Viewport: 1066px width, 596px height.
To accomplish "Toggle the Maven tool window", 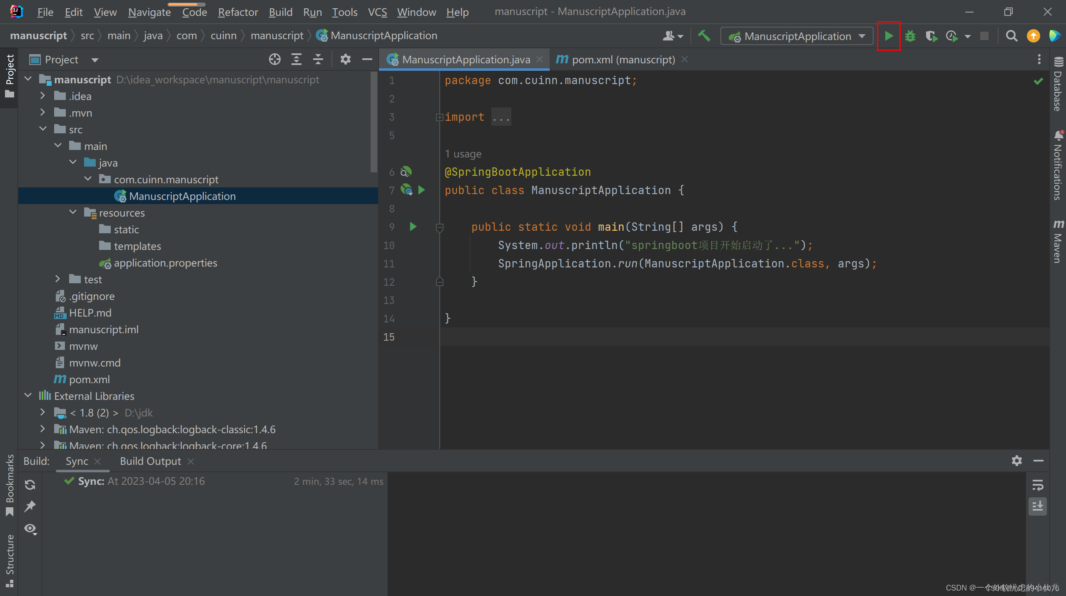I will [x=1058, y=242].
